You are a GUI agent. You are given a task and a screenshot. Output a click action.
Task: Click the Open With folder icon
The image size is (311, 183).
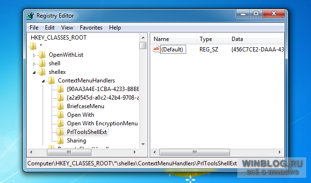point(60,115)
